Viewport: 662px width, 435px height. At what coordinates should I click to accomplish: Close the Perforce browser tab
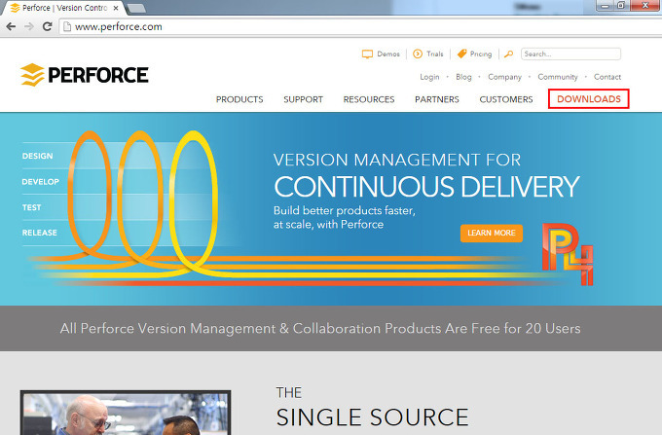116,8
